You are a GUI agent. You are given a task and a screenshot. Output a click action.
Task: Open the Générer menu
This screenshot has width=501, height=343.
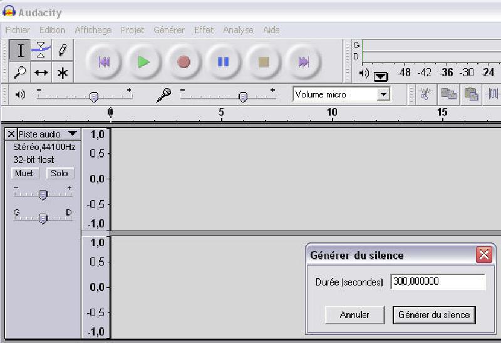pos(169,30)
